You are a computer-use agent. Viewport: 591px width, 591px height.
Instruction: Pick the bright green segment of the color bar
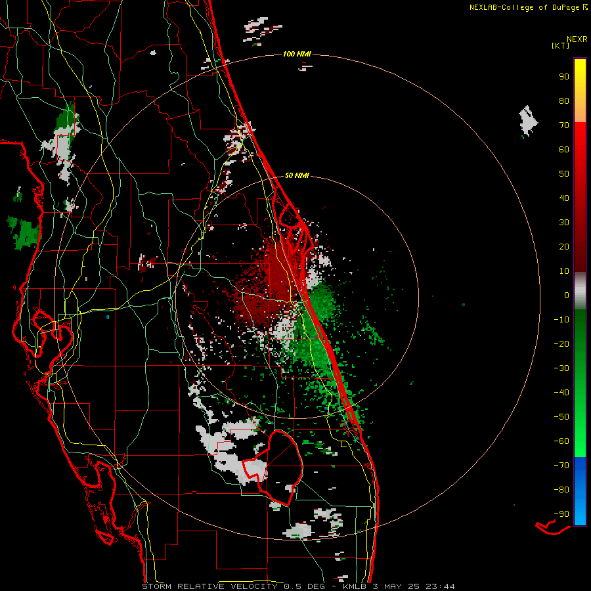580,383
